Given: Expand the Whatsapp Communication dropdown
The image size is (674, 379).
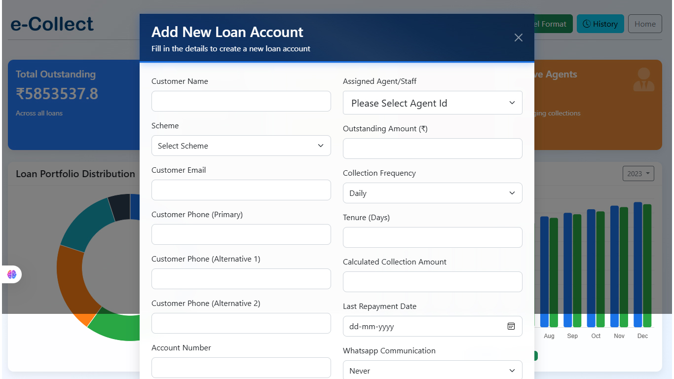Looking at the screenshot, I should pyautogui.click(x=432, y=371).
